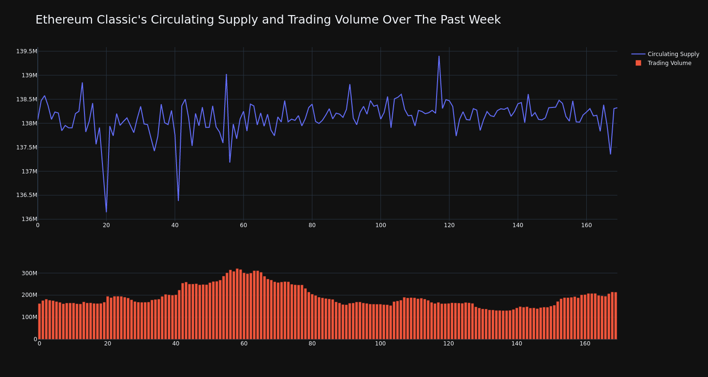Click x-axis label 120 under volume chart
Viewport: 708px width, 377px height.
click(x=448, y=344)
